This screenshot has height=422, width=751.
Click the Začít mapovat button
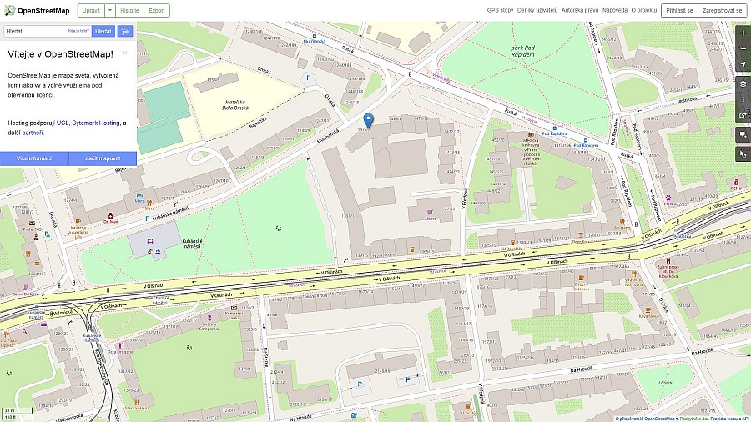(103, 158)
